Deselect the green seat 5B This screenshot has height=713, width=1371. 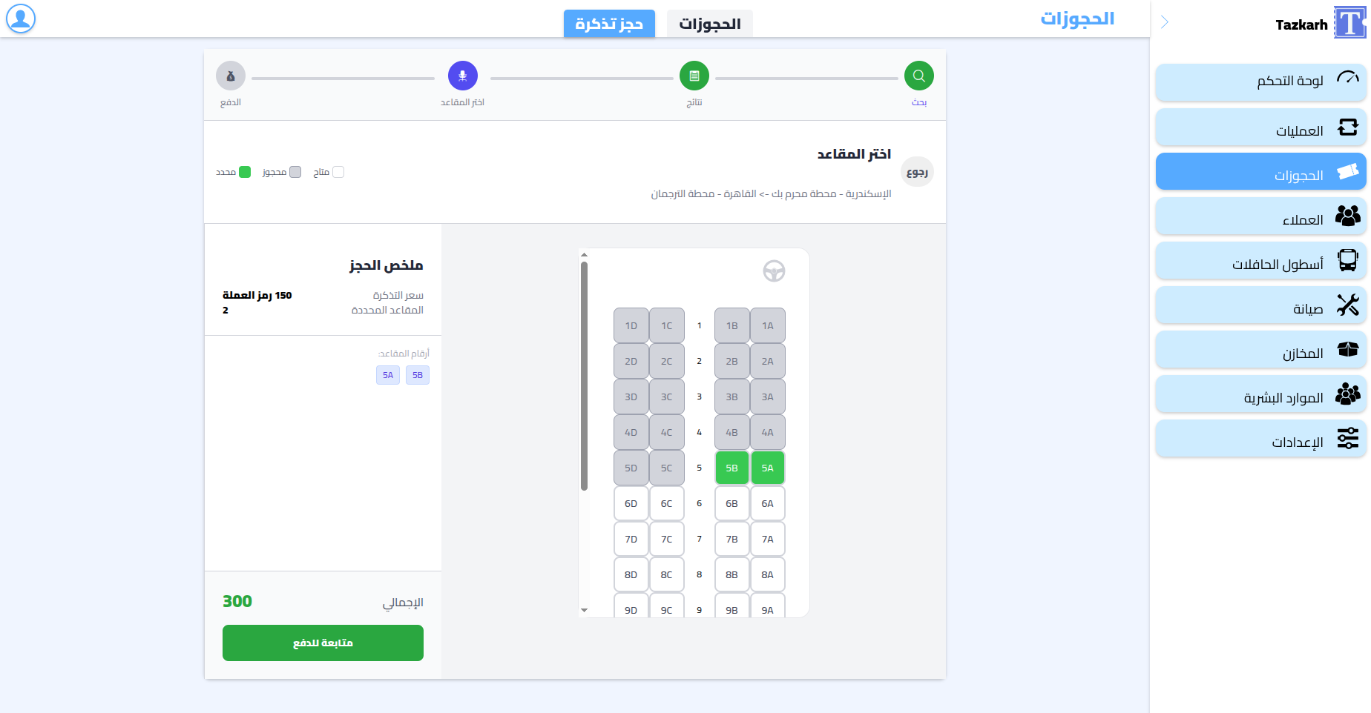[x=731, y=468]
